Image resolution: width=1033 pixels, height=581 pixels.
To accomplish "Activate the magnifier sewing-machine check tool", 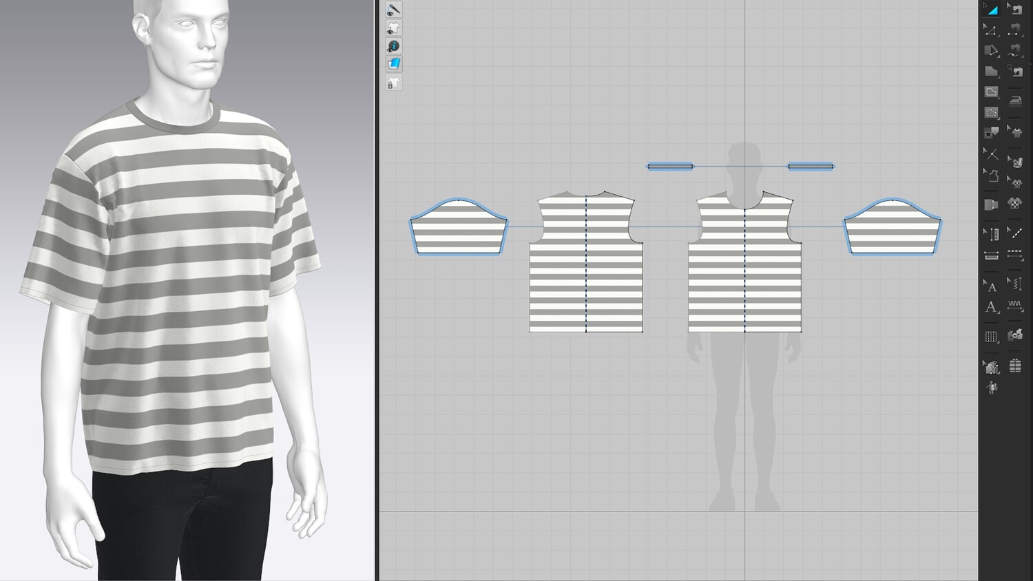I will coord(1015,72).
